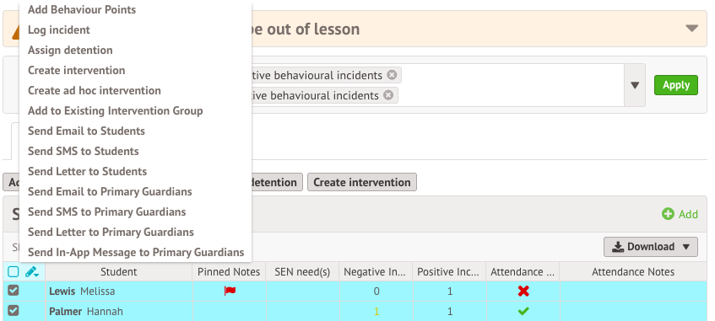Remove the second behavioural incidents filter tag
This screenshot has width=715, height=321.
388,95
